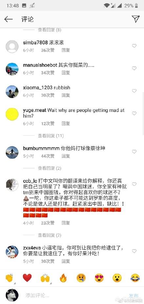Expand 2 replies under bumbummmmm comment
The width and height of the screenshot is (144, 304).
click(49, 168)
